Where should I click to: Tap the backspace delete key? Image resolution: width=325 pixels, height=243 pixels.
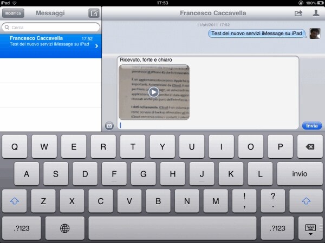[310, 147]
